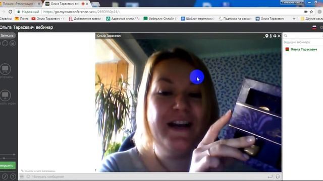Close the Ольга Тарасевич вебинар browser tab
Viewport: 323px width, 181px height.
coord(87,4)
